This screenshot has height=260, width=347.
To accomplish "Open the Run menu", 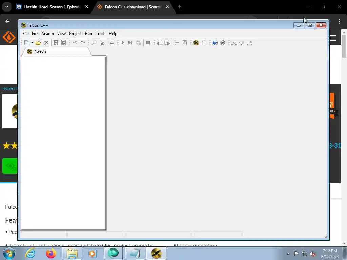I will (88, 34).
